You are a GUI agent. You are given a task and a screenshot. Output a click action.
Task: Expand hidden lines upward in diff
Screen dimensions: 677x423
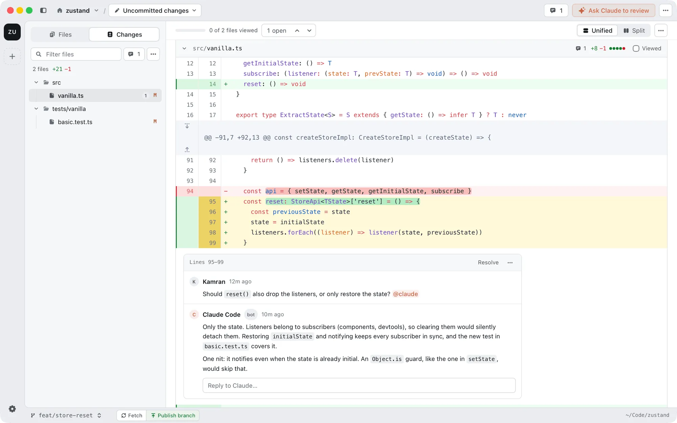tap(187, 149)
